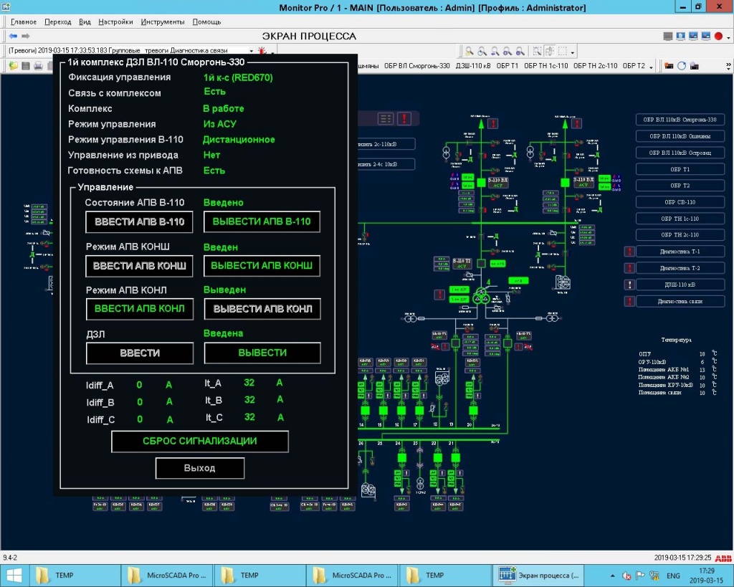
Task: Click the save icon on the main toolbar
Action: tap(26, 65)
